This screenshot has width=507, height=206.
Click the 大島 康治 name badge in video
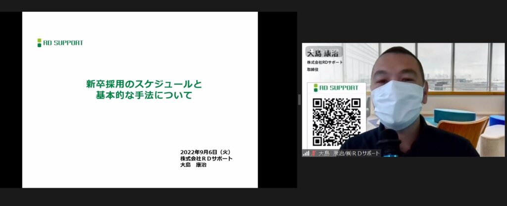click(323, 52)
